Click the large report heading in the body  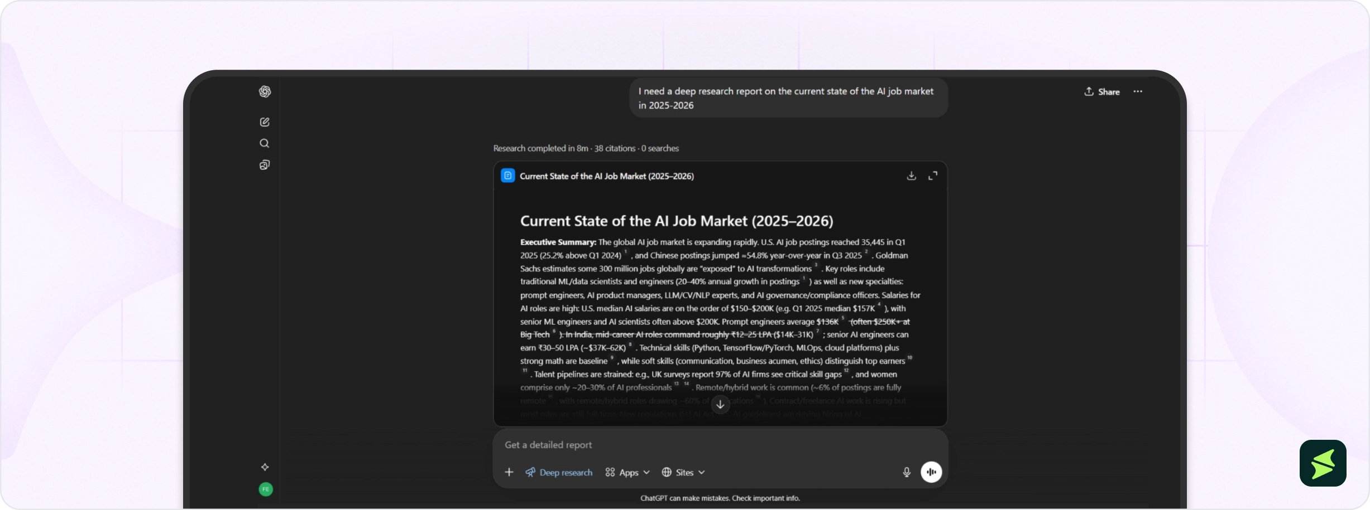click(677, 221)
